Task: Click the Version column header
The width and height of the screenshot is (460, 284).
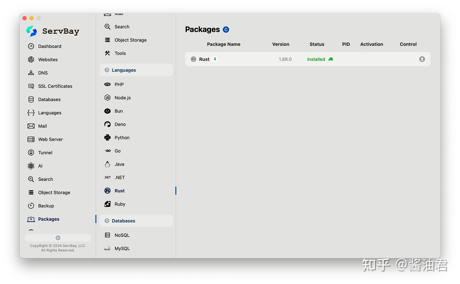Action: (280, 44)
